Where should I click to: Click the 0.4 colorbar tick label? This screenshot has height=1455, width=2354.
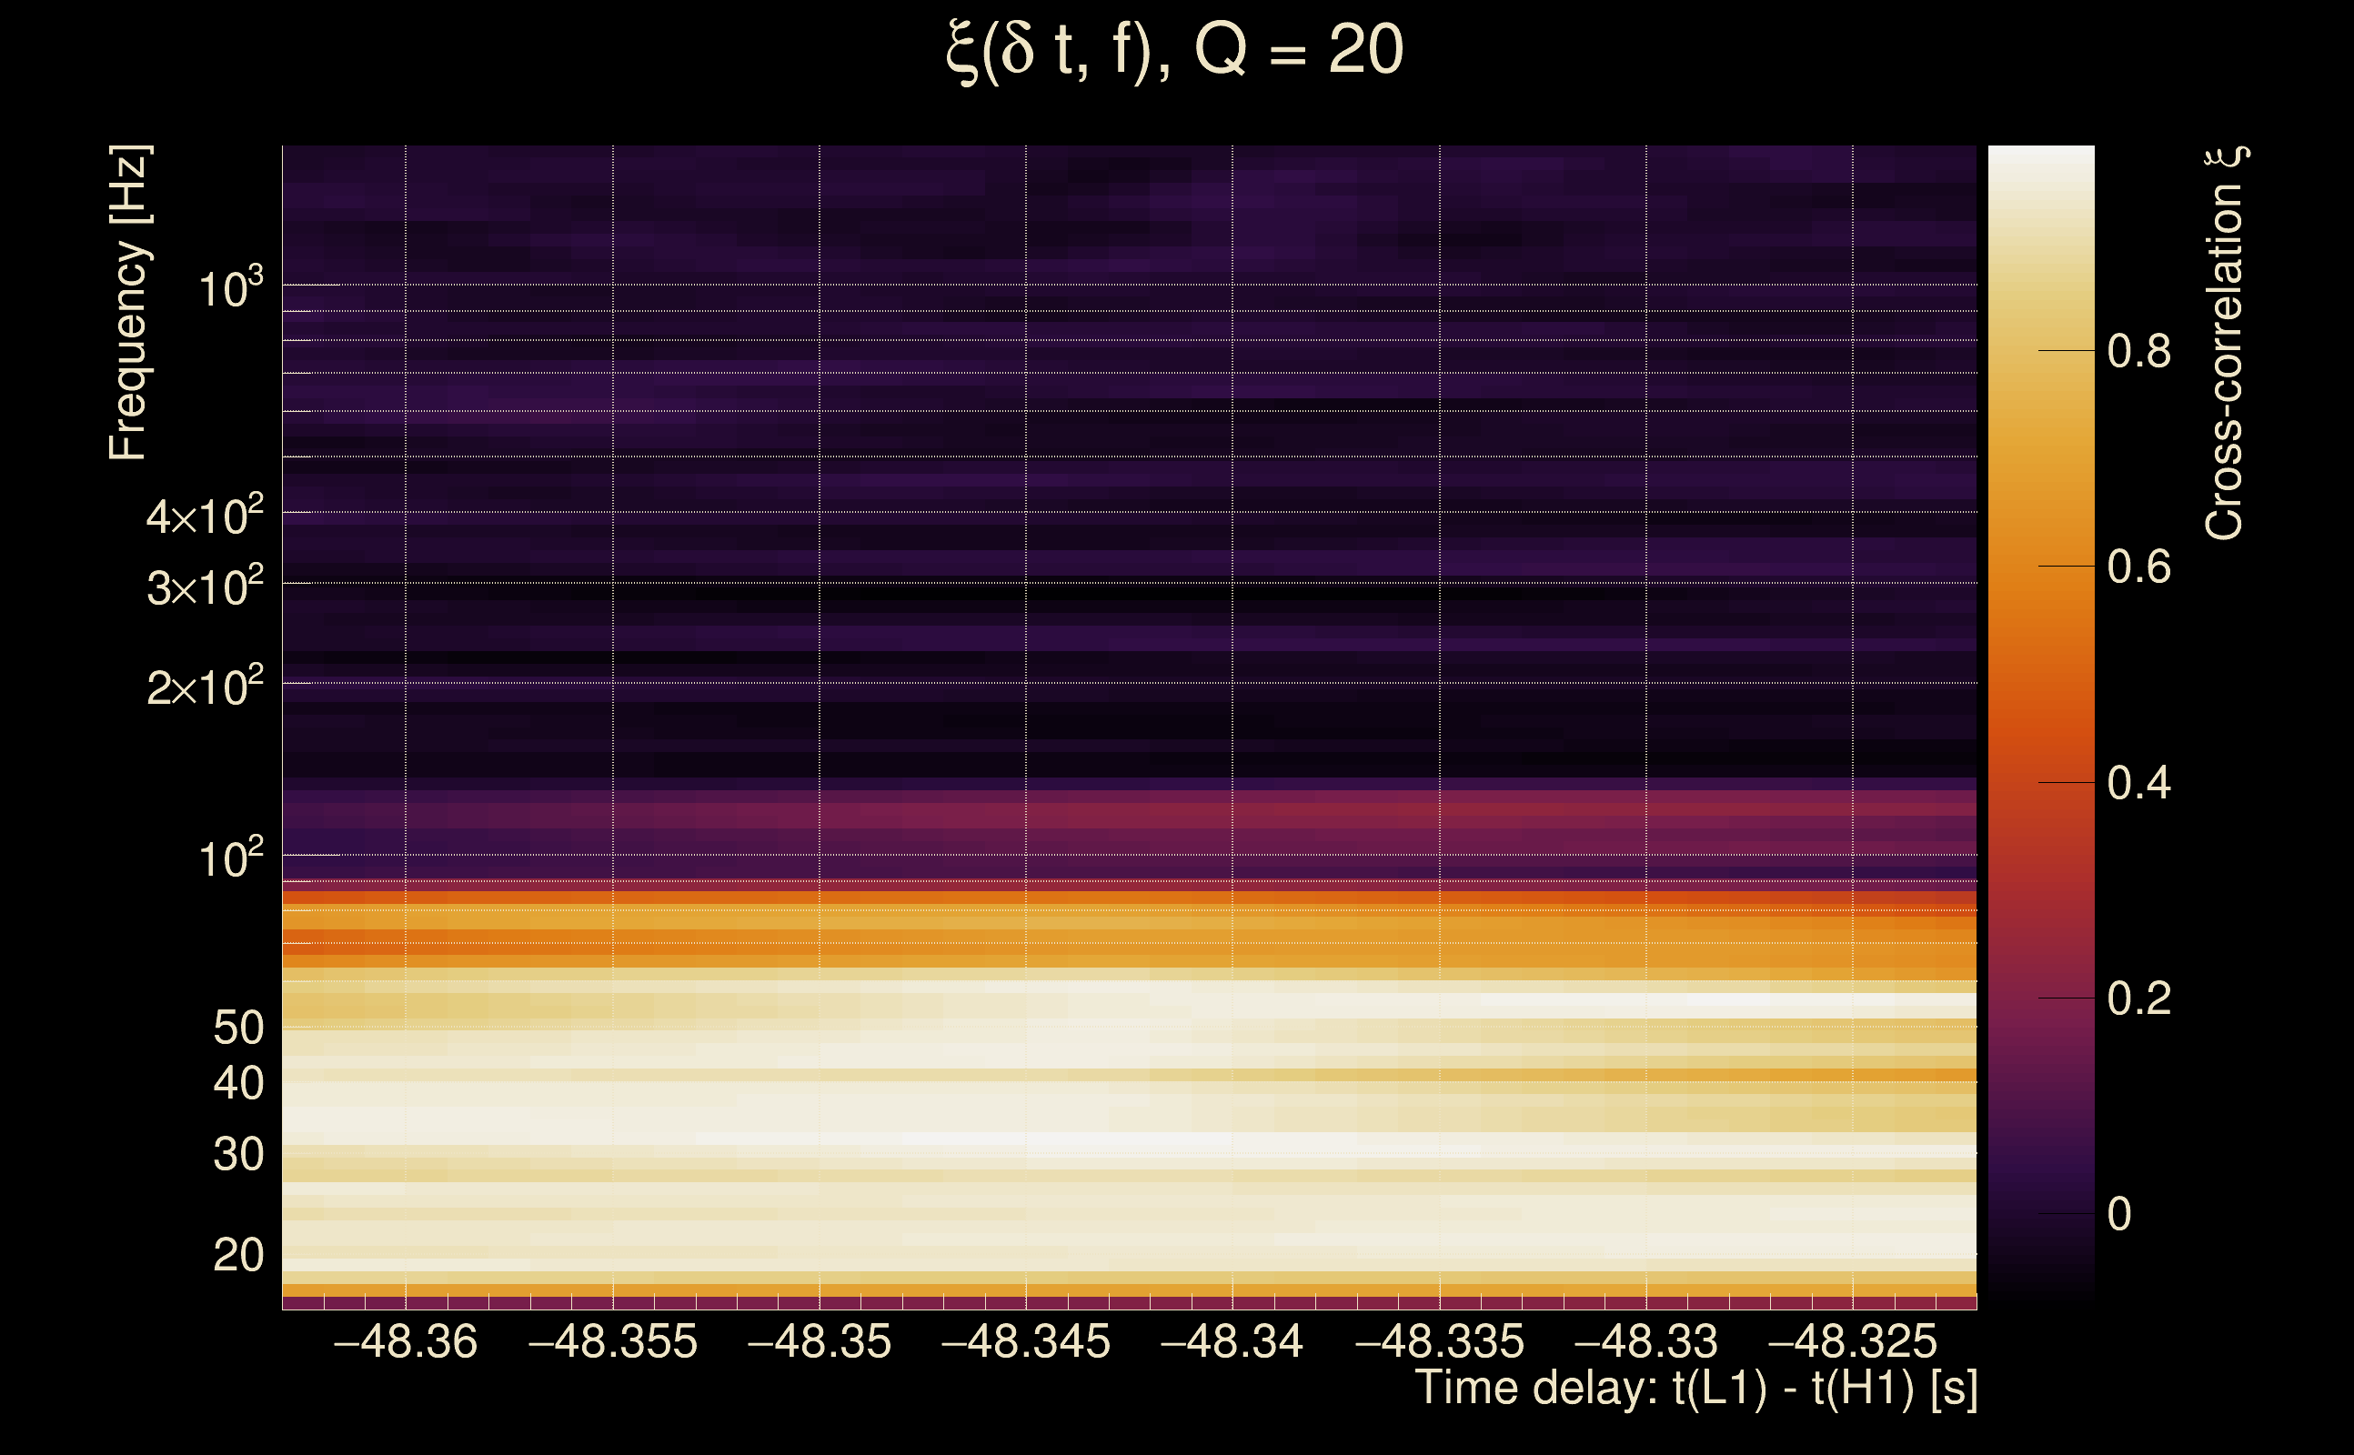click(x=2138, y=783)
